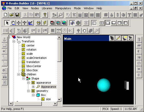Click the yellow question mark help icon
Viewport: 144px width, 112px height.
(x=45, y=15)
